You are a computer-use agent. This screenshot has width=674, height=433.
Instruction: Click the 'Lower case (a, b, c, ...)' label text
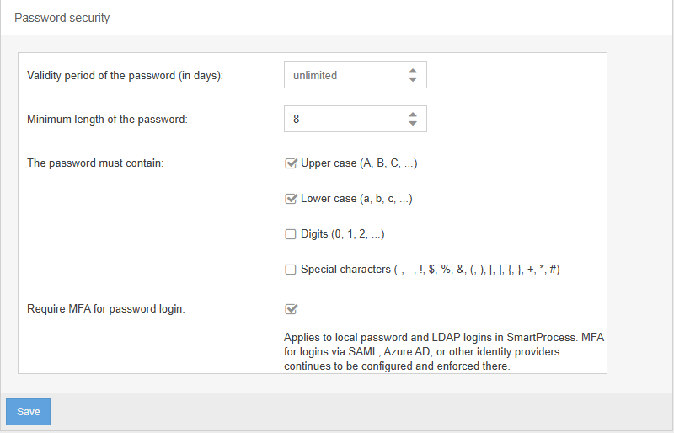coord(356,199)
